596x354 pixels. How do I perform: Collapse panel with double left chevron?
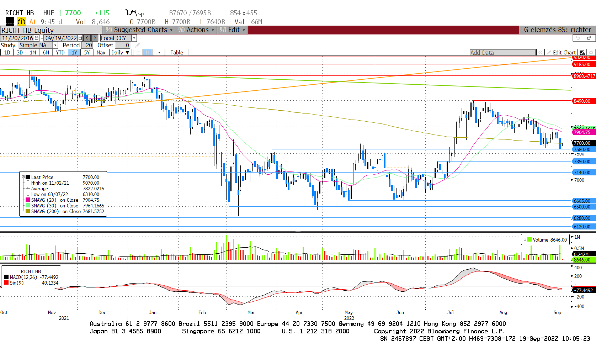coord(541,53)
